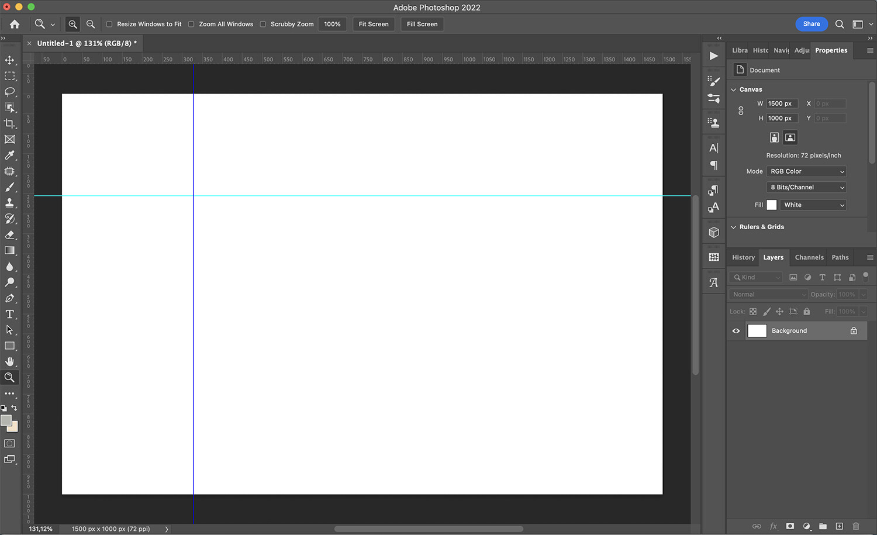Open the History panel tab
Viewport: 877px width, 535px height.
point(743,257)
